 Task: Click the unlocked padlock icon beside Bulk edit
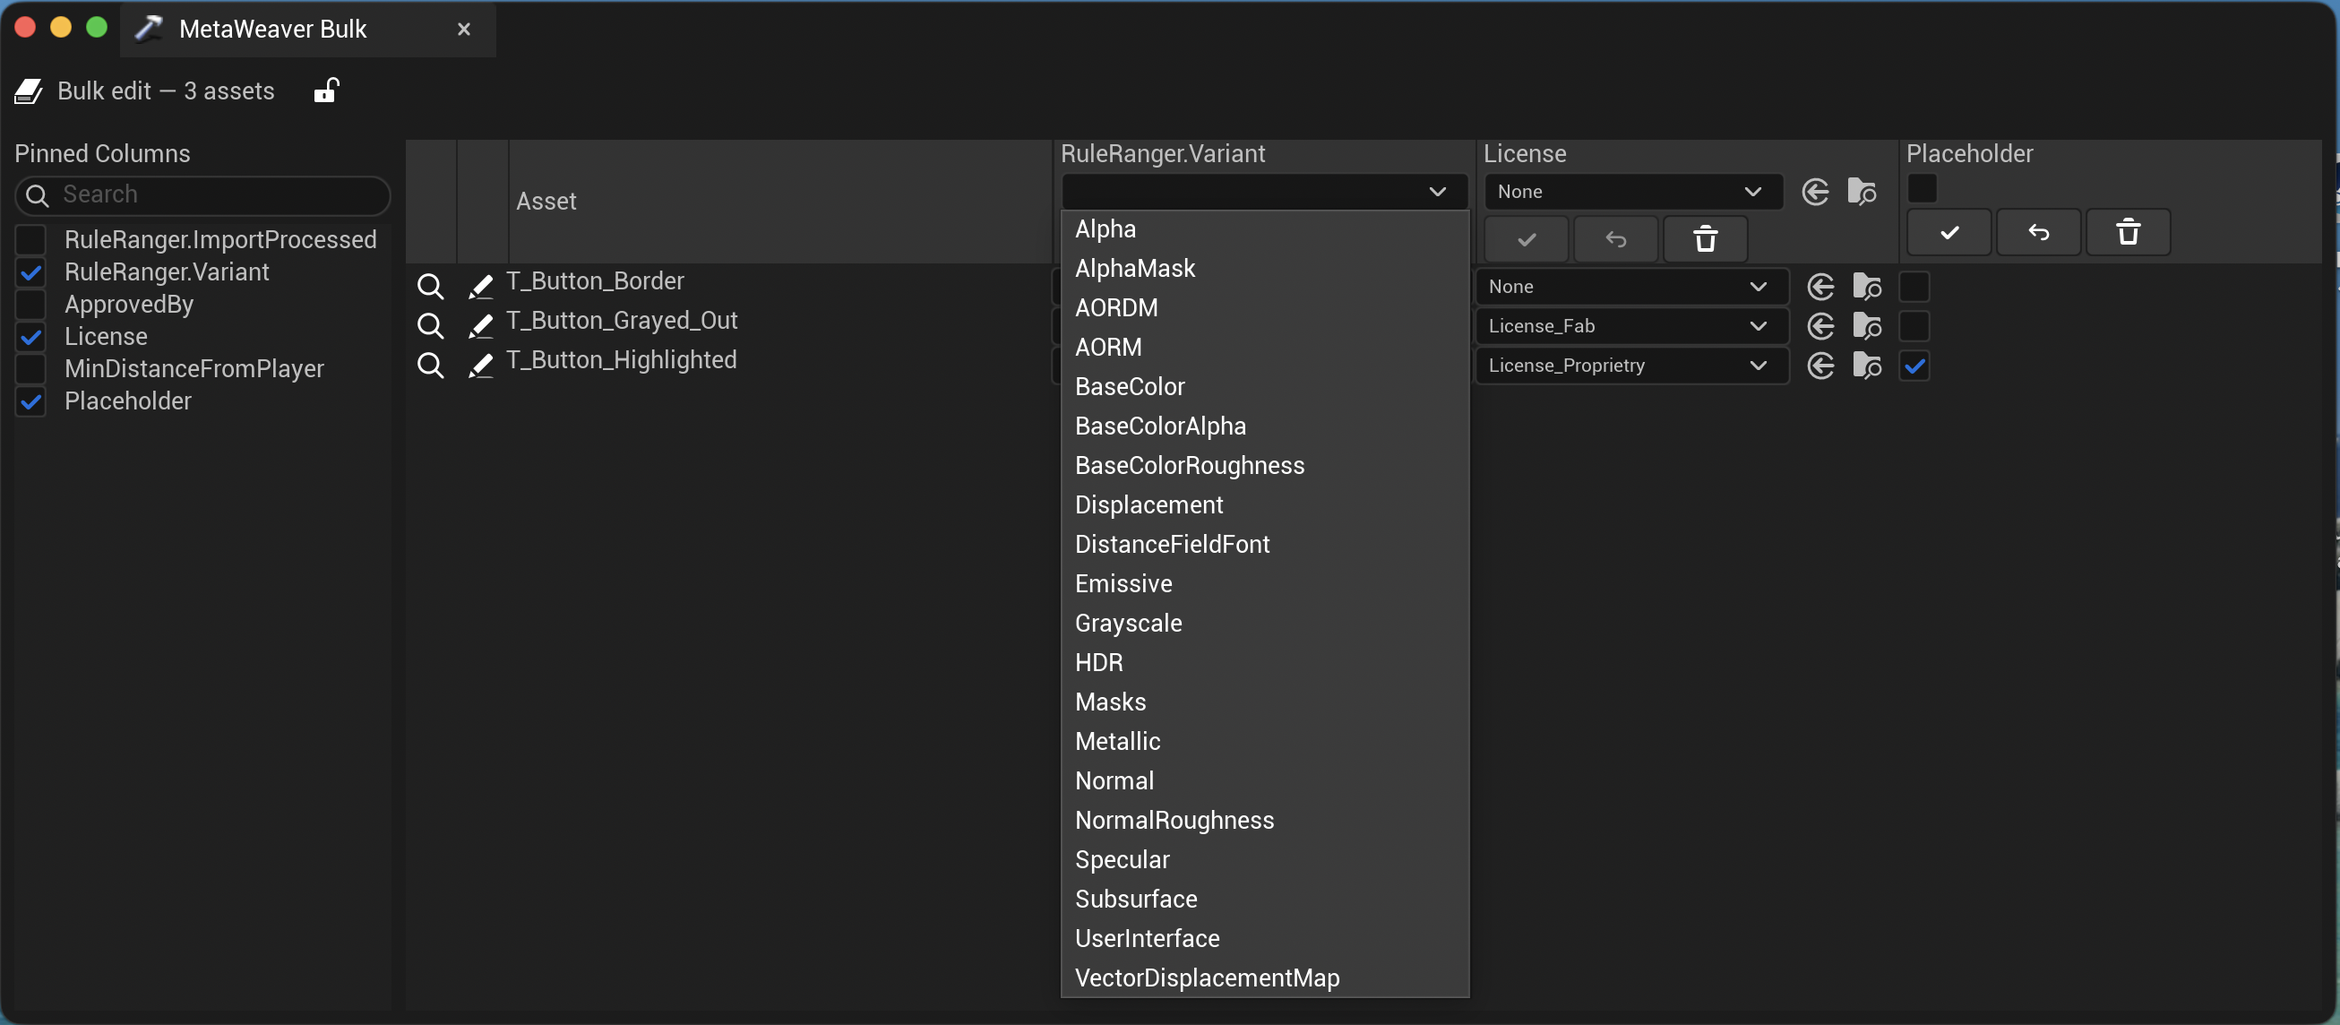[x=326, y=90]
